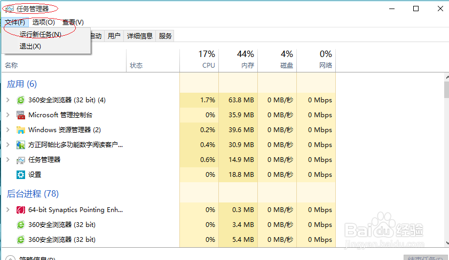
Task: Click the 360安全浏览器 (32 bit) (4) app icon
Action: pyautogui.click(x=21, y=100)
